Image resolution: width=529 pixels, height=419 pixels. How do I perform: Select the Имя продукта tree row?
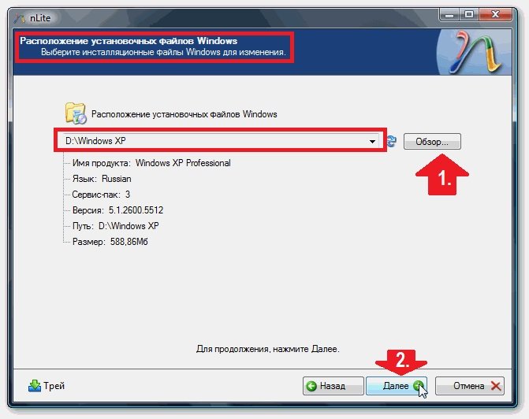[151, 163]
